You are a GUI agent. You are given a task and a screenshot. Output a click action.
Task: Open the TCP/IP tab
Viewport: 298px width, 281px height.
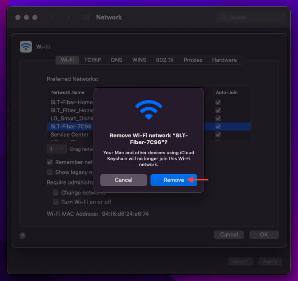93,60
